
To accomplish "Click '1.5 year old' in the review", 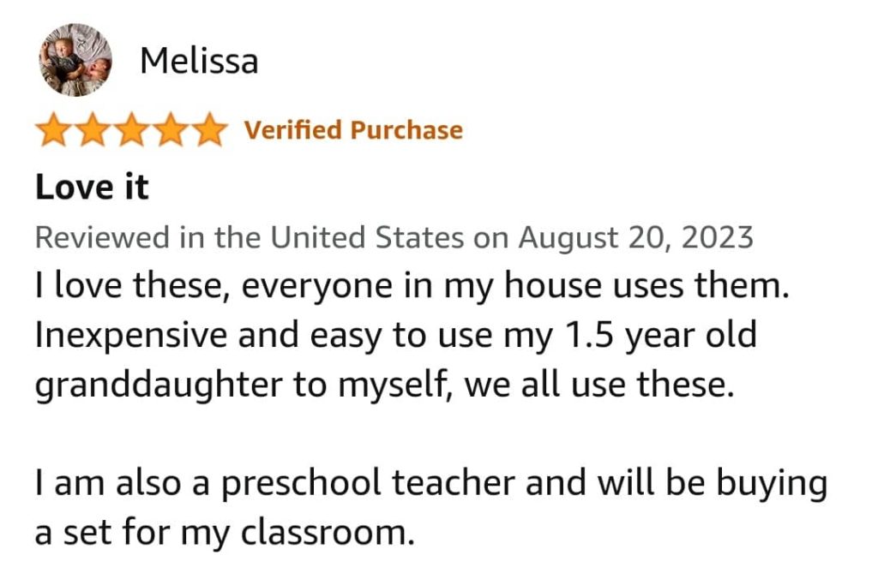I will (x=661, y=336).
